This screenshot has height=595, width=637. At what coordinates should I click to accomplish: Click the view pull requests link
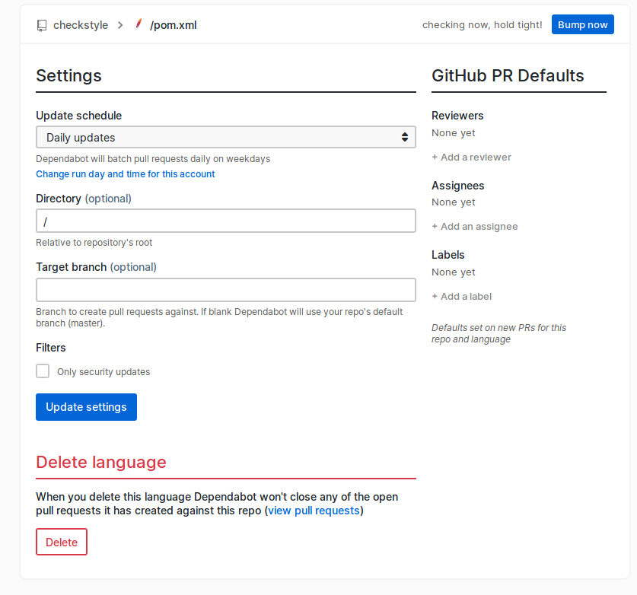click(313, 510)
